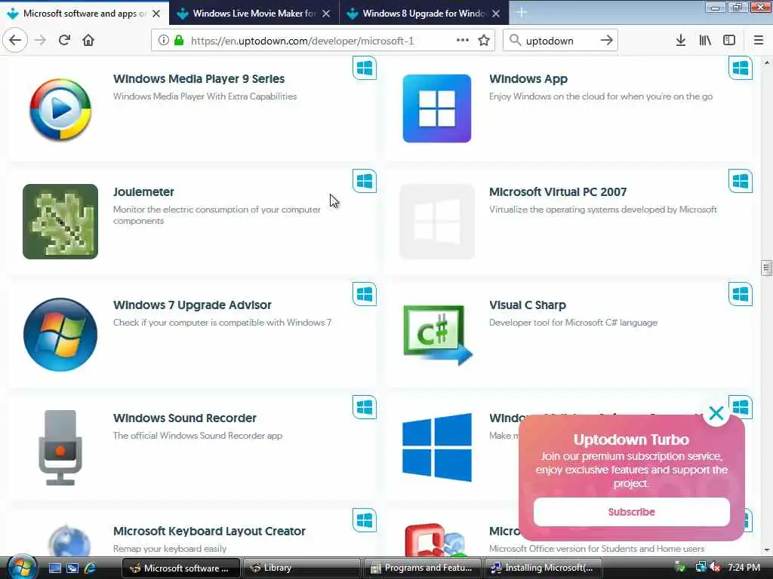Viewport: 773px width, 579px height.
Task: Close the Windows 8 Upgrade tab
Action: click(496, 14)
